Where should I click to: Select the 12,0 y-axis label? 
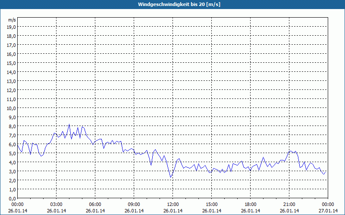click(12, 90)
